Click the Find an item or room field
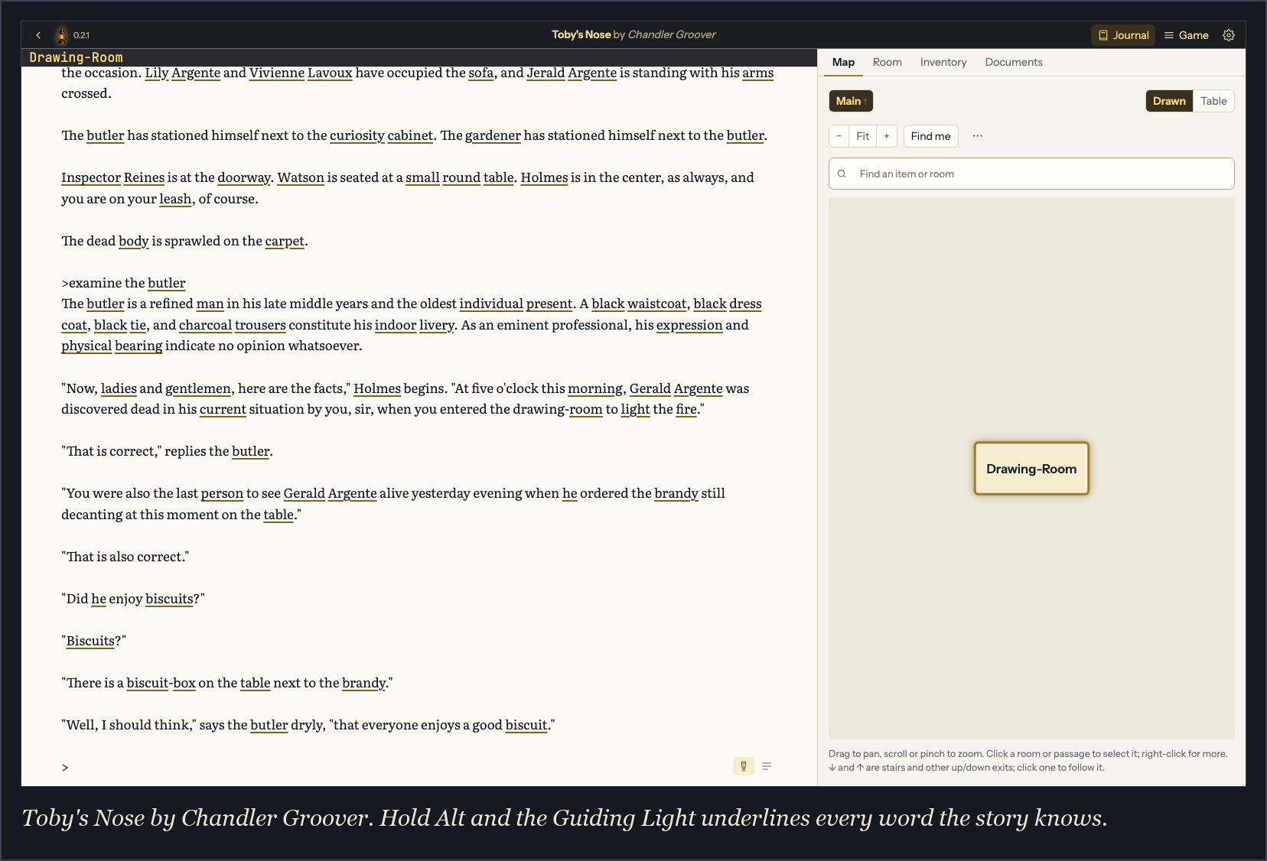The height and width of the screenshot is (861, 1267). 1031,174
